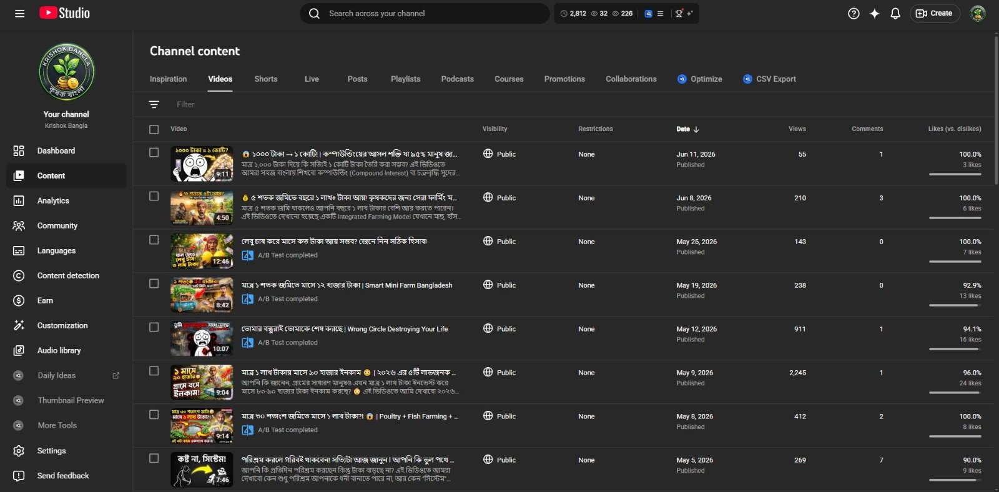999x492 pixels.
Task: Select the May 12, 2026 video checkbox
Action: coord(154,327)
